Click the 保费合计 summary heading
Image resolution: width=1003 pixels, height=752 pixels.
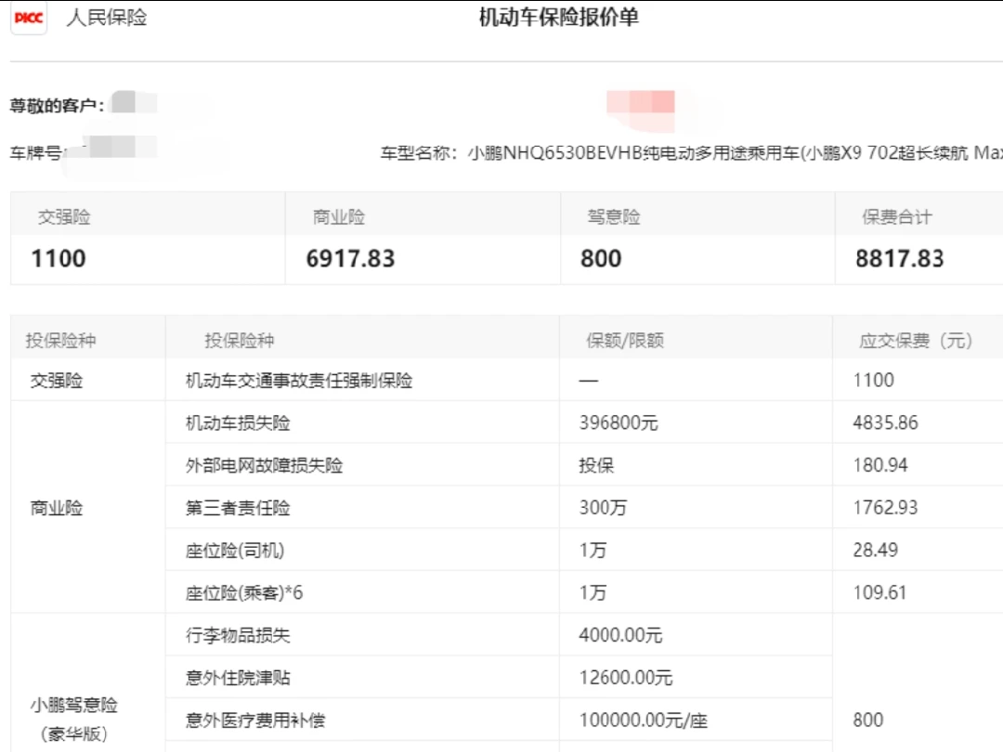(897, 217)
